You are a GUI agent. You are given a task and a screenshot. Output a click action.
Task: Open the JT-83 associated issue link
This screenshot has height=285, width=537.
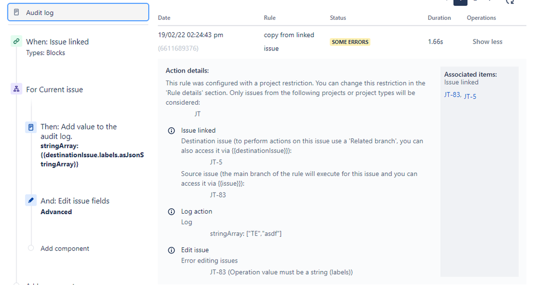coord(452,95)
